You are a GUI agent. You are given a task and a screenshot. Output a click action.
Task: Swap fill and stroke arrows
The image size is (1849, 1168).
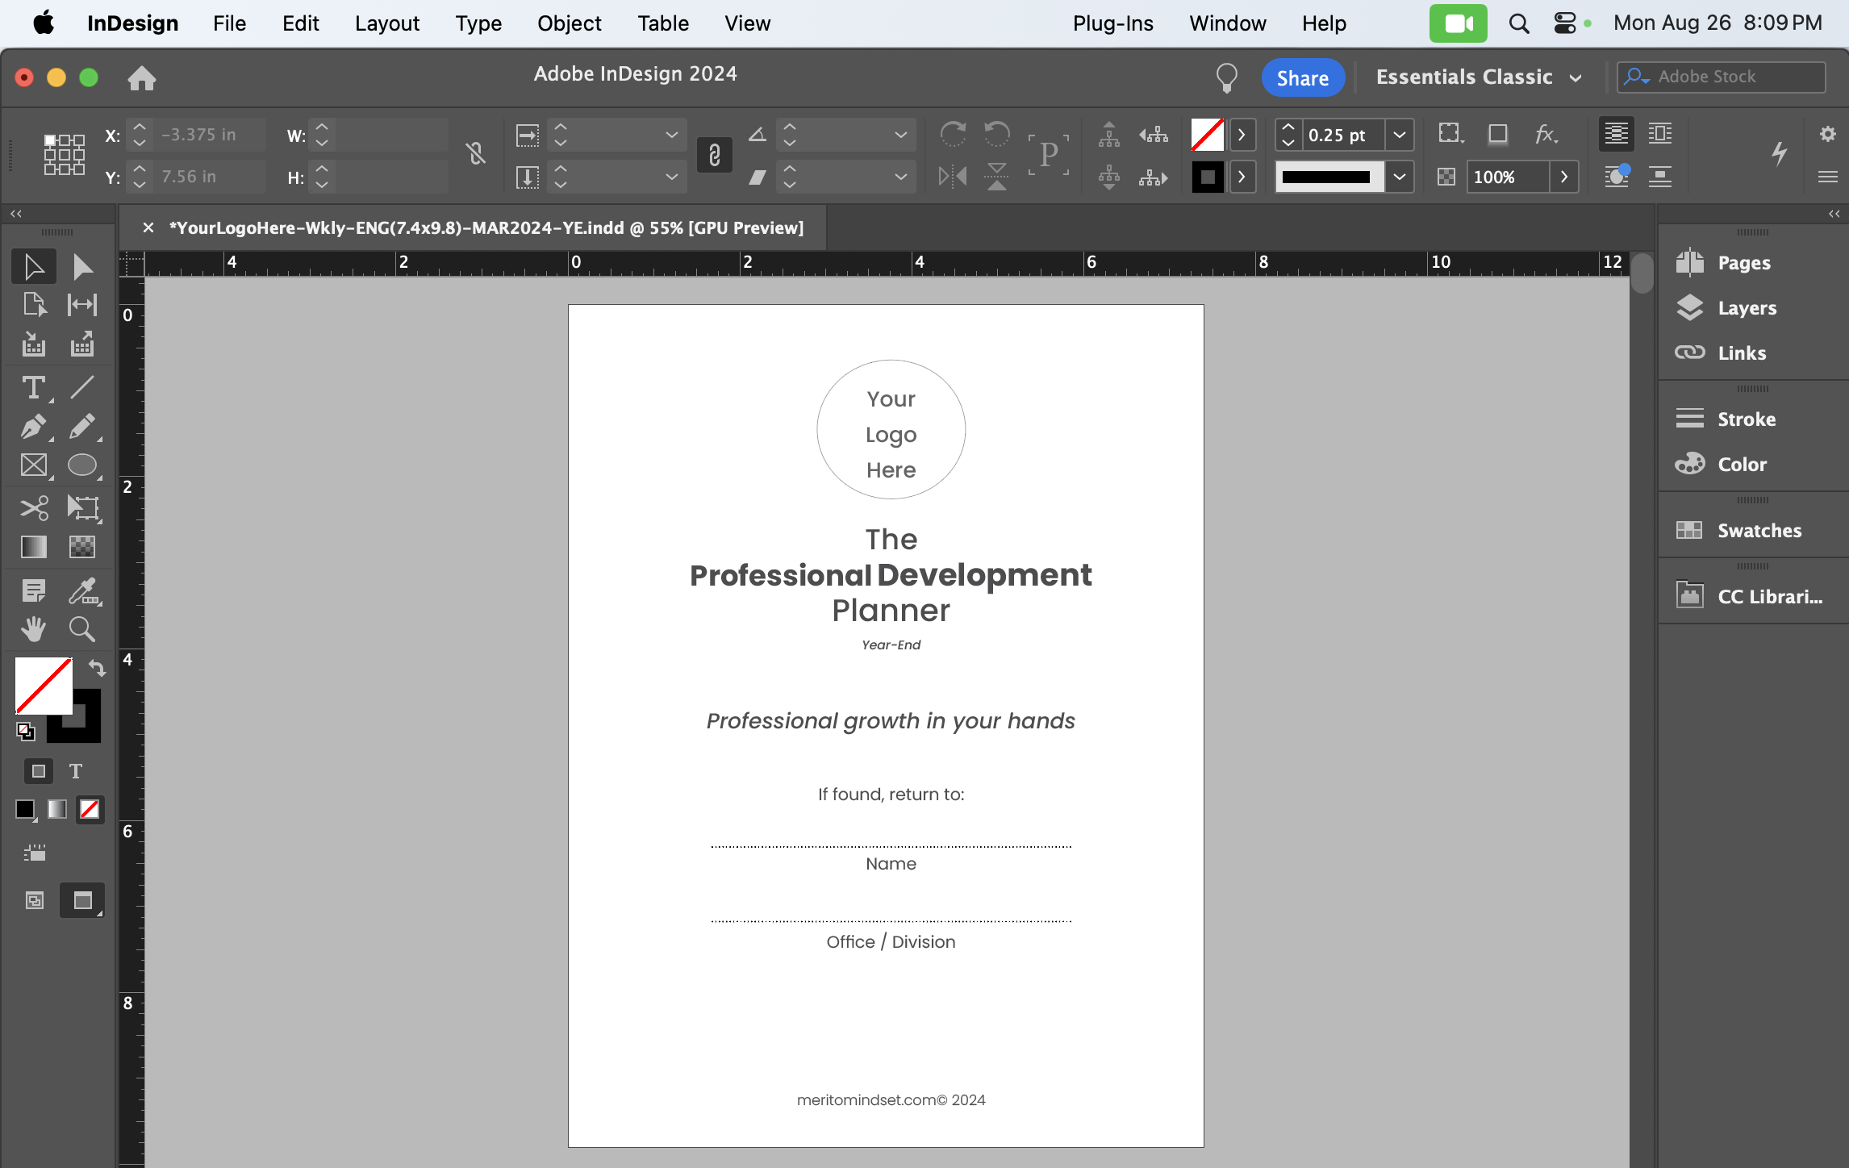[x=97, y=668]
